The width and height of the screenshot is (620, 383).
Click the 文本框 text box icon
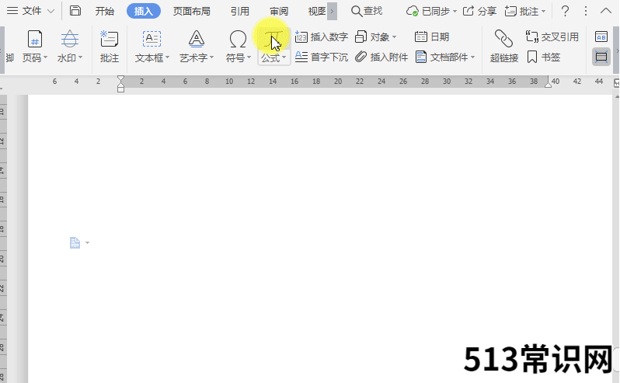click(152, 40)
